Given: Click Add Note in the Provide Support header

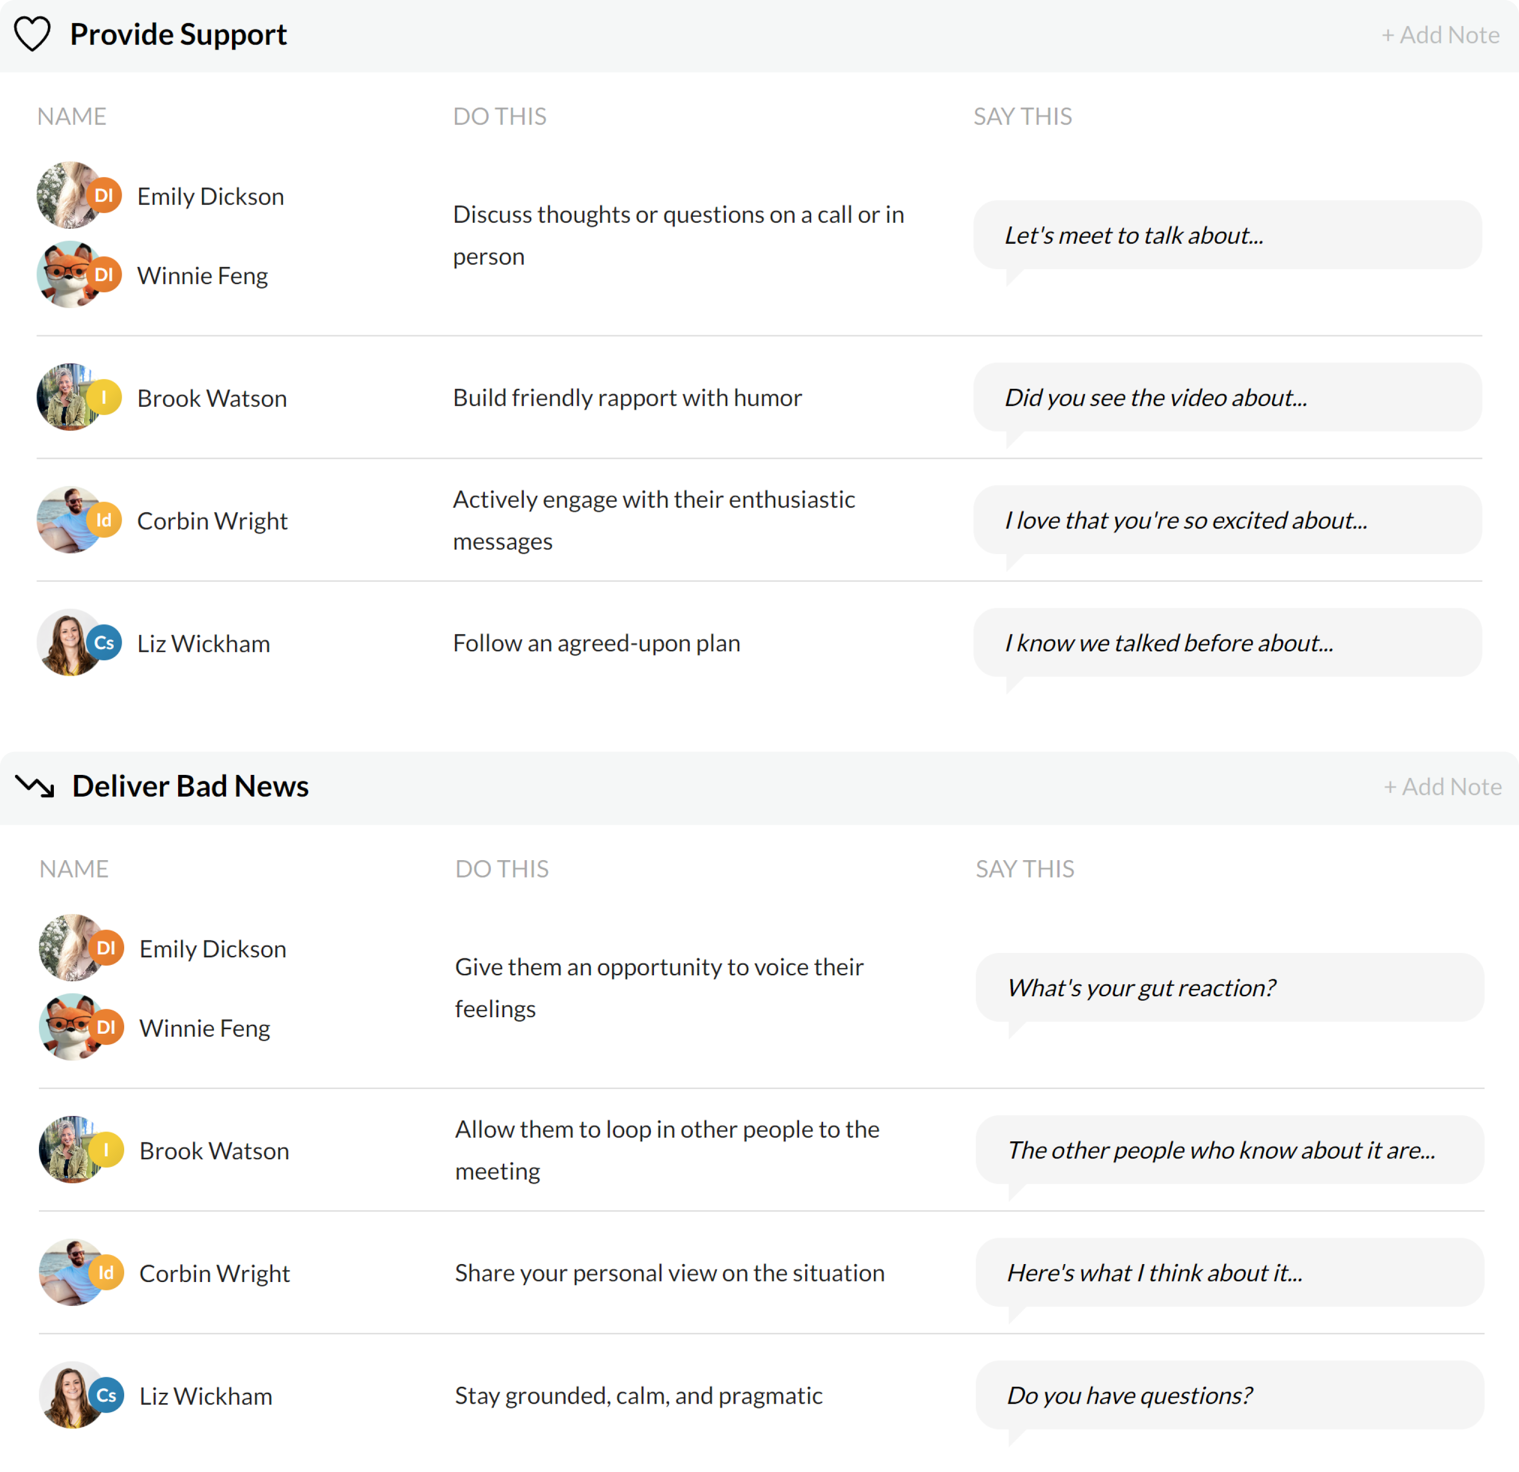Looking at the screenshot, I should point(1440,35).
